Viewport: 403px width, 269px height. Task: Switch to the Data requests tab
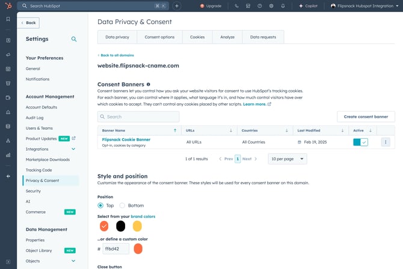[x=263, y=37]
